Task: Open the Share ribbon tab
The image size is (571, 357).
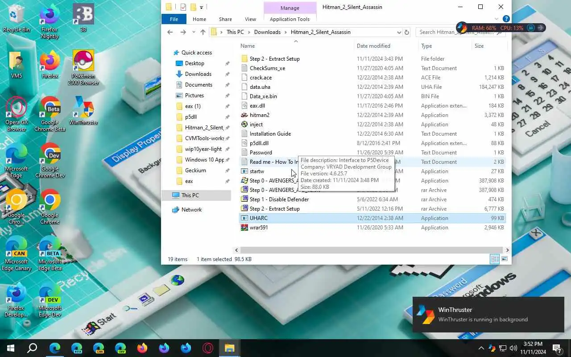Action: pos(225,19)
